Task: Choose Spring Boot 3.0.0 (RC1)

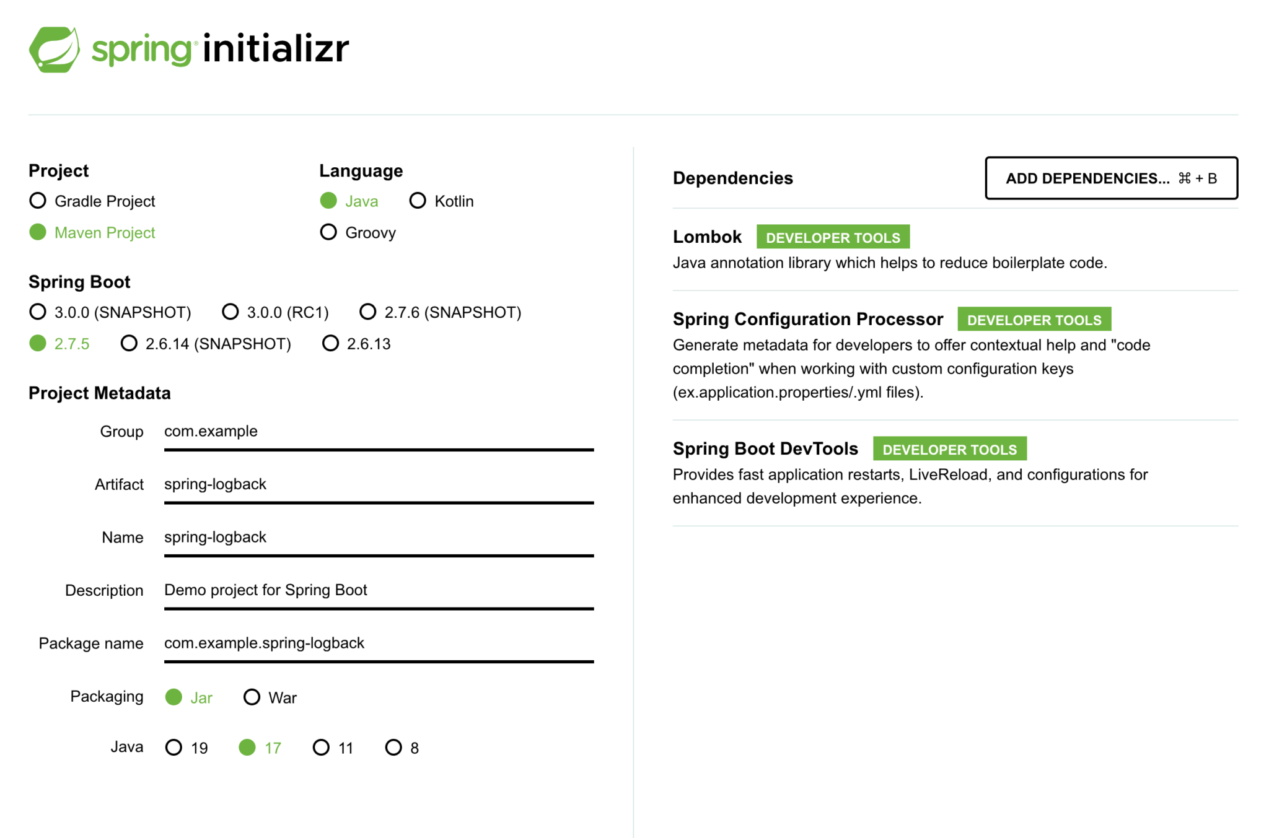Action: click(x=231, y=312)
